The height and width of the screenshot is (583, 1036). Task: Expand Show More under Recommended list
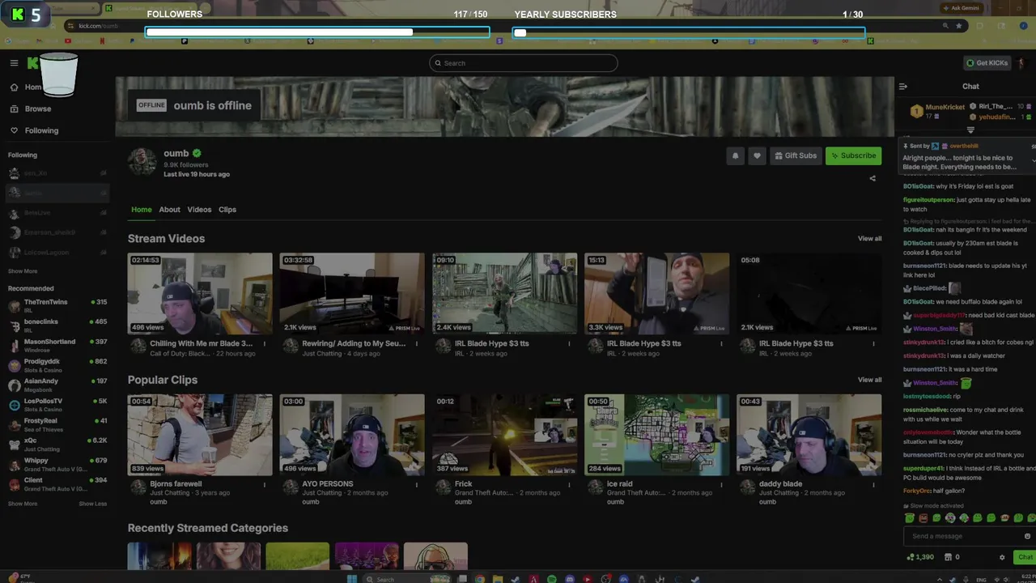click(23, 504)
